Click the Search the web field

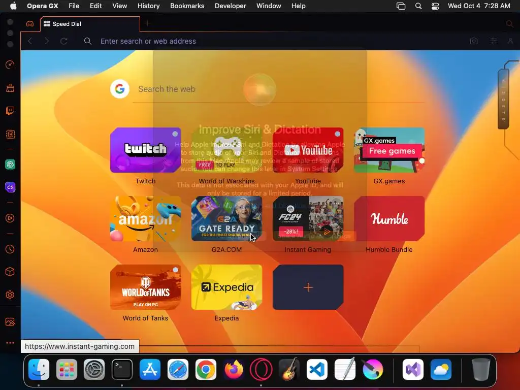[x=279, y=89]
